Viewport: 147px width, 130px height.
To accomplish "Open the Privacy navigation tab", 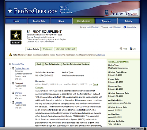I will click(x=129, y=21).
